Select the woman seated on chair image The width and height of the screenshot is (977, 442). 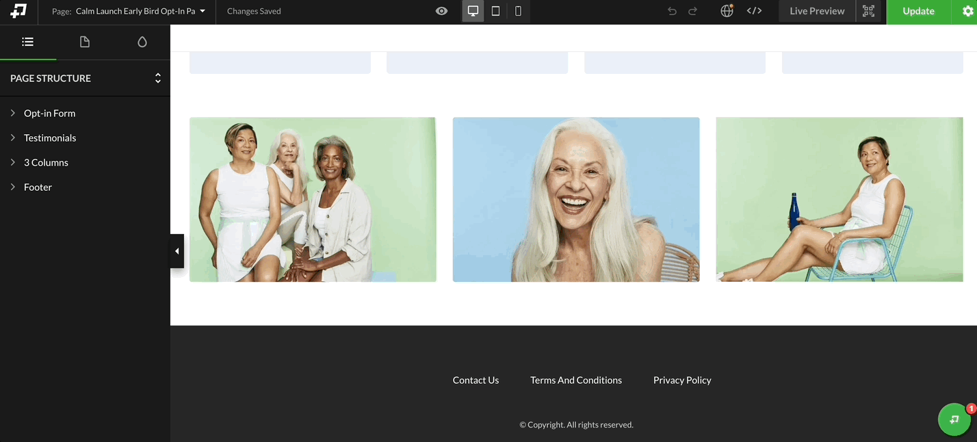(839, 199)
